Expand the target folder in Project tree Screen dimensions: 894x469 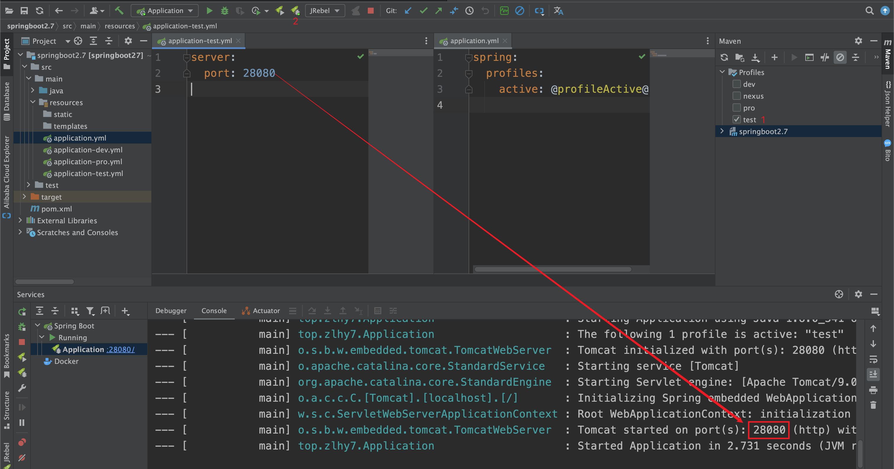24,197
